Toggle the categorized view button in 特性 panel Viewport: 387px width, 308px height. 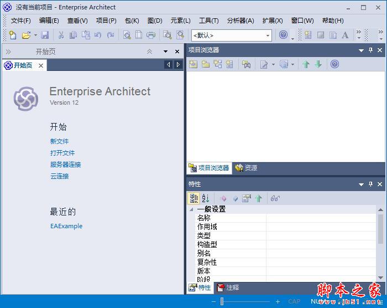(x=193, y=198)
